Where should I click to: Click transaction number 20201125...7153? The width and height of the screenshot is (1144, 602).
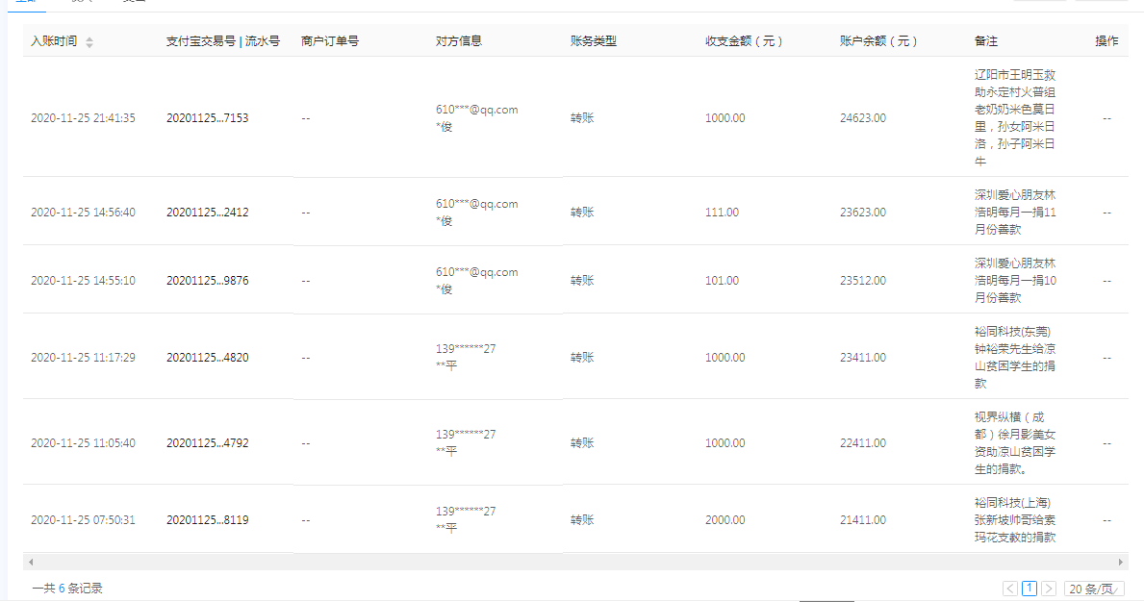[207, 118]
